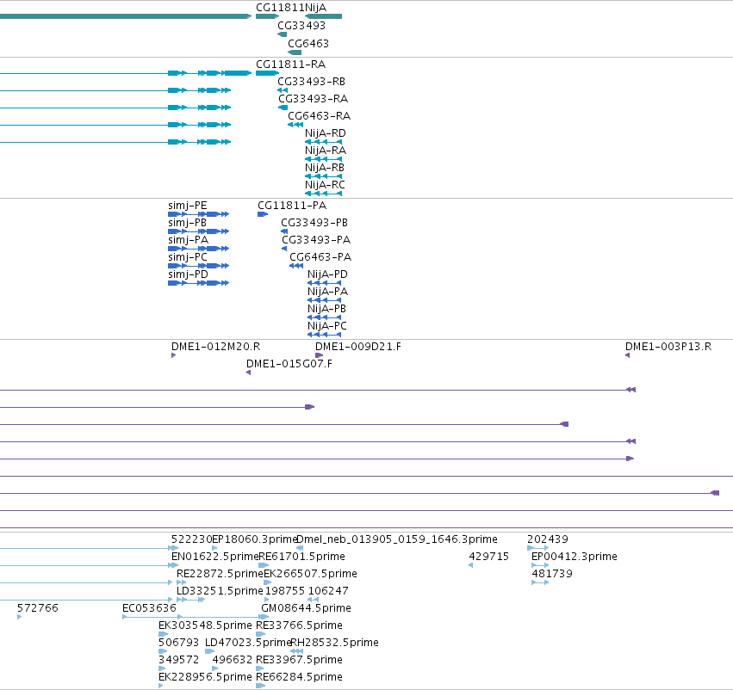This screenshot has height=690, width=733.
Task: Click the NijA-PB protein label
Action: [326, 309]
